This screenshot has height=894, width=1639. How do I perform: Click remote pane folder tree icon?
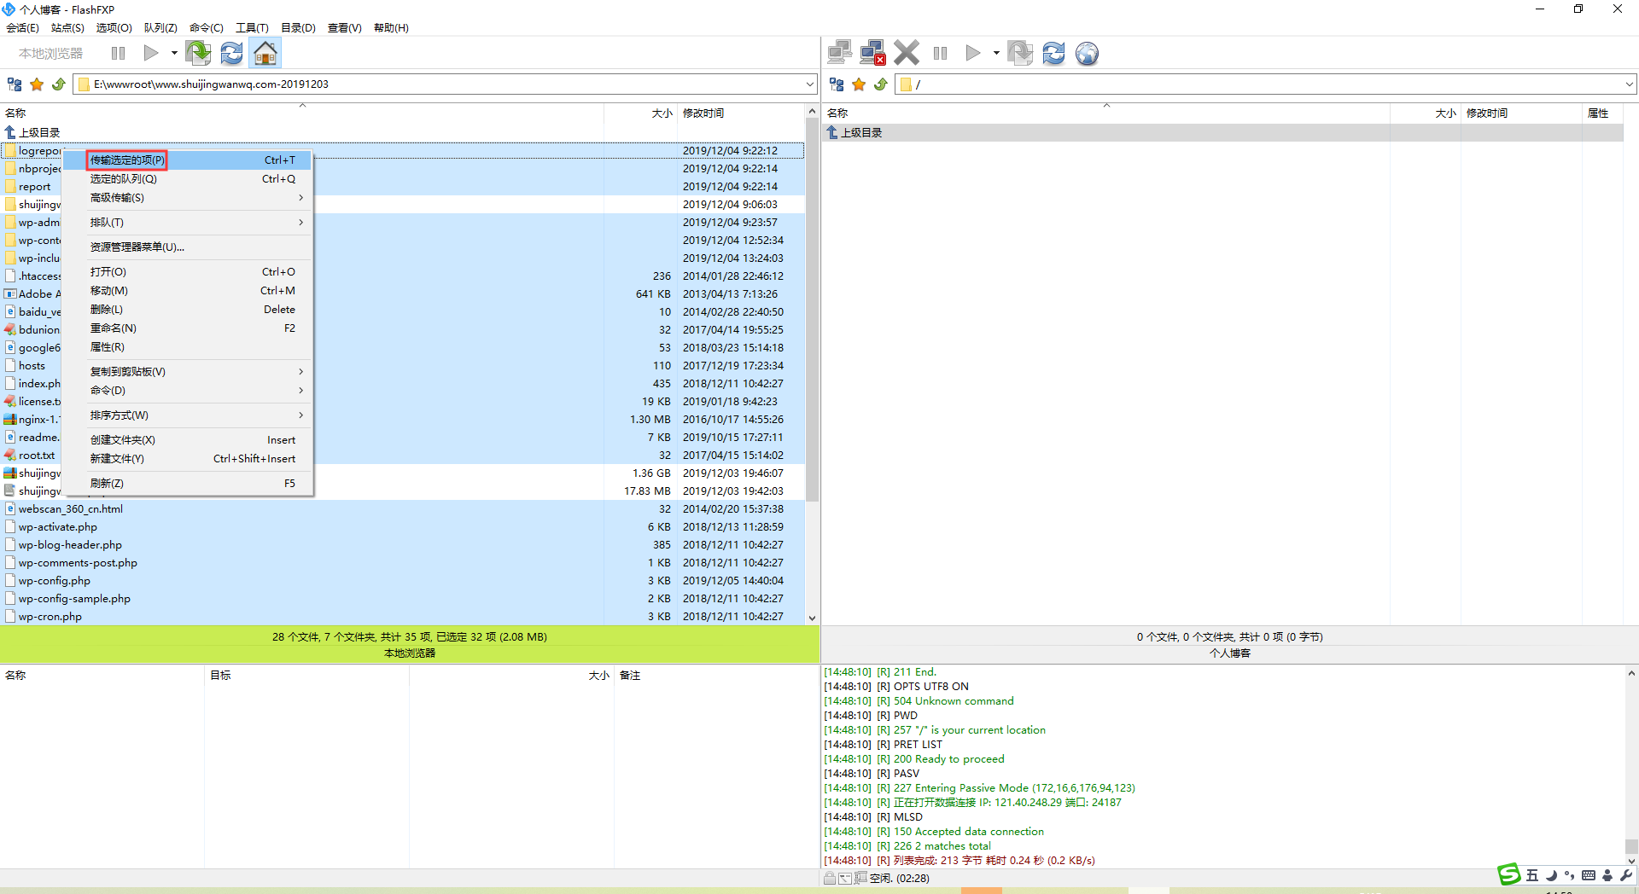pyautogui.click(x=837, y=84)
